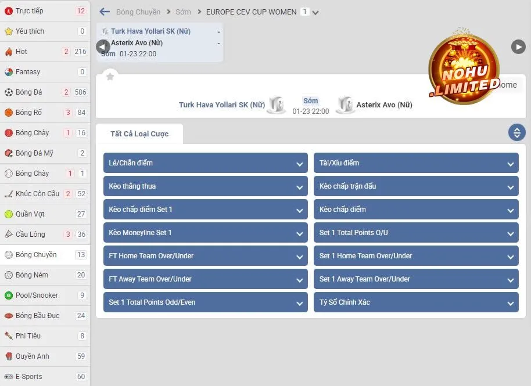This screenshot has height=386, width=531.
Task: Click the Bóng Ném handball icon
Action: 9,275
